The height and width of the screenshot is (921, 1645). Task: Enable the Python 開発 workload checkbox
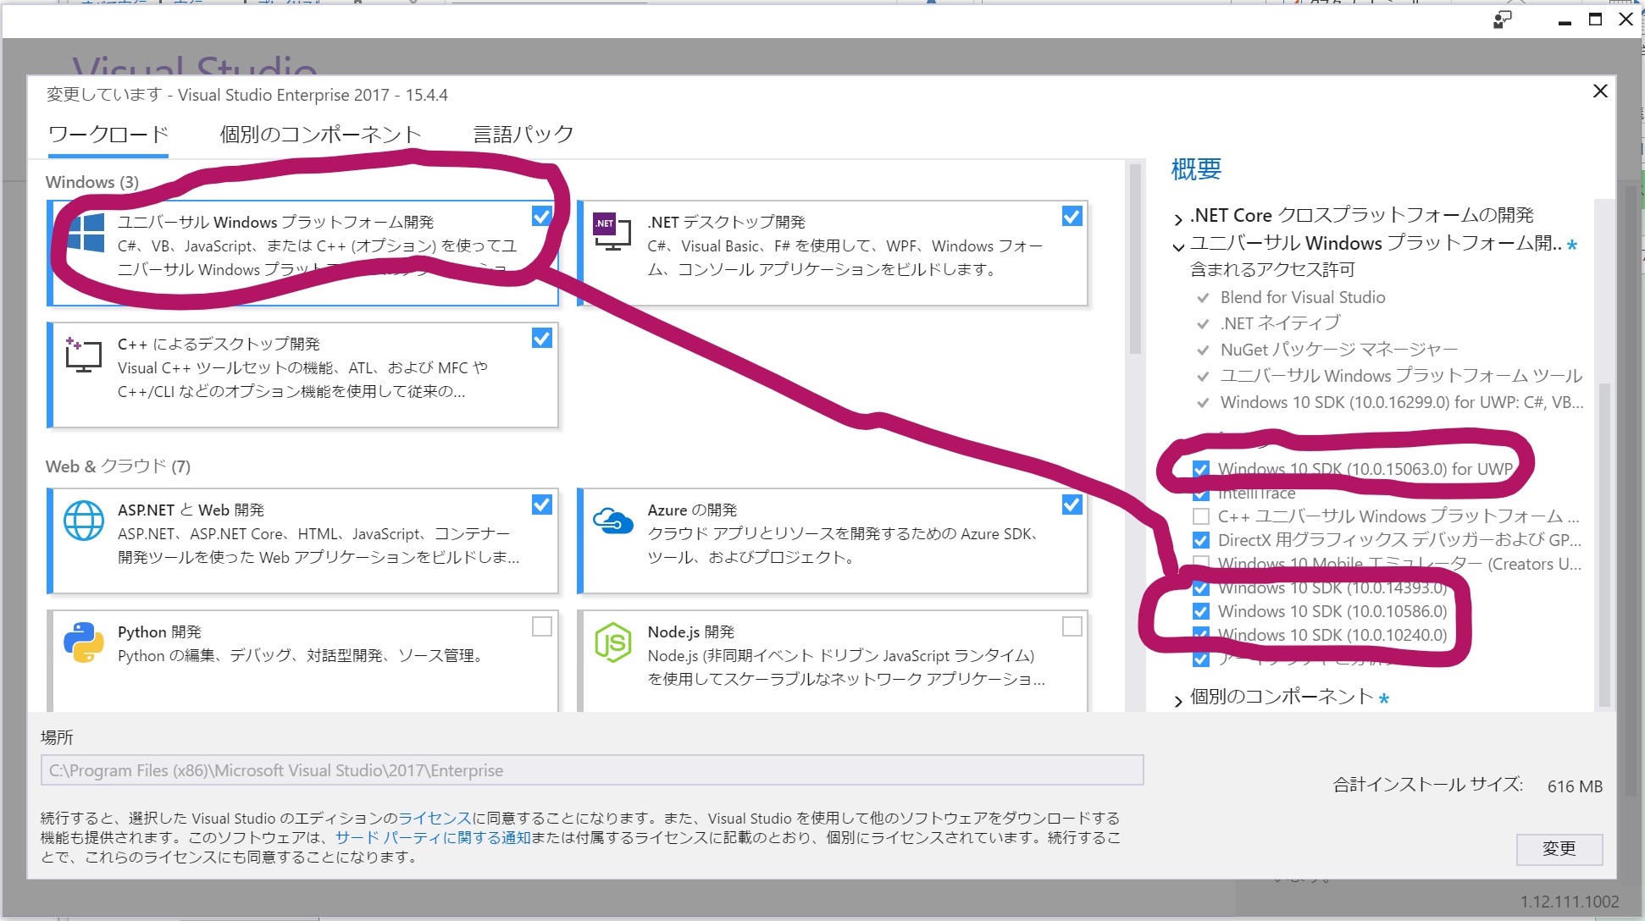point(542,626)
